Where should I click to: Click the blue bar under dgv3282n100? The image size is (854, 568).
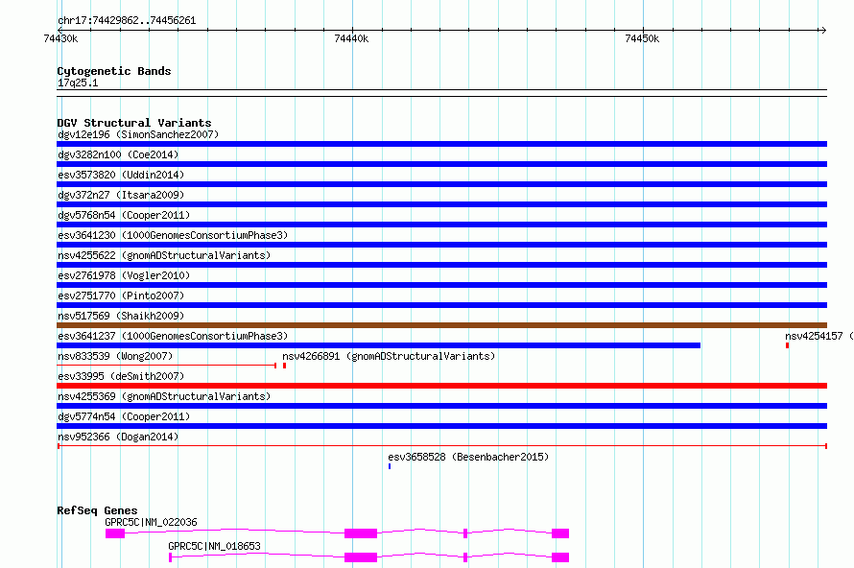tap(441, 164)
